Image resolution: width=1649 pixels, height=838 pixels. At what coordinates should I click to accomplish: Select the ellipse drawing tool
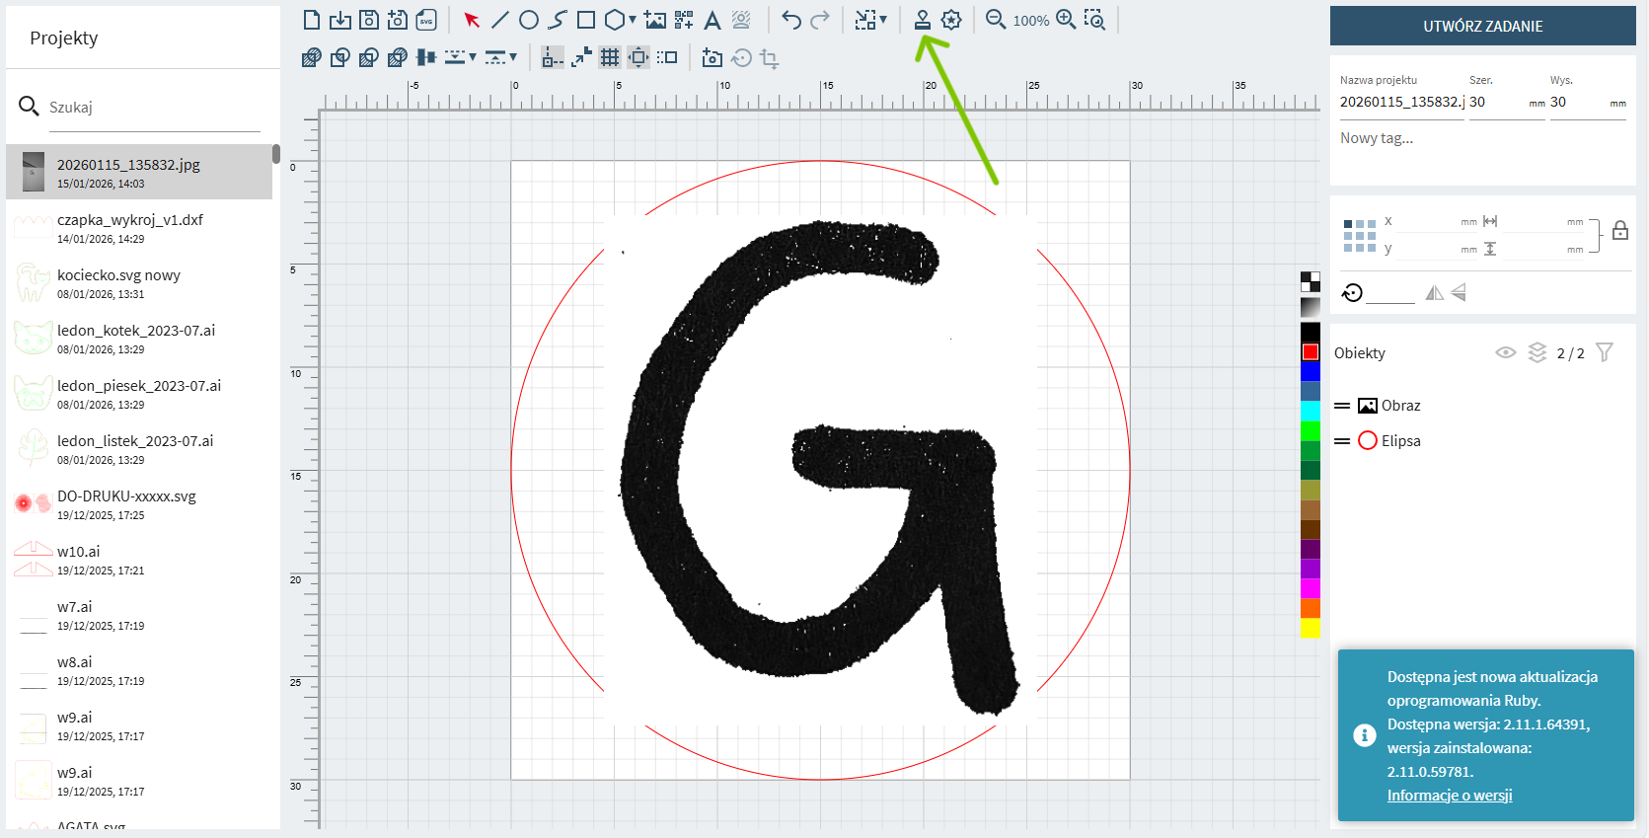point(529,20)
